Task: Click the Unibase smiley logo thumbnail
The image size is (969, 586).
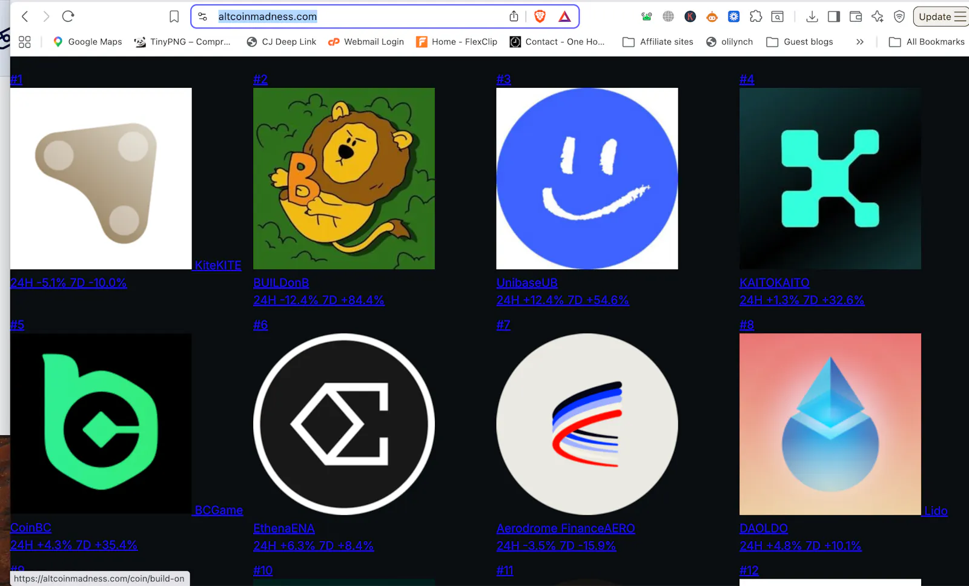Action: [x=587, y=179]
